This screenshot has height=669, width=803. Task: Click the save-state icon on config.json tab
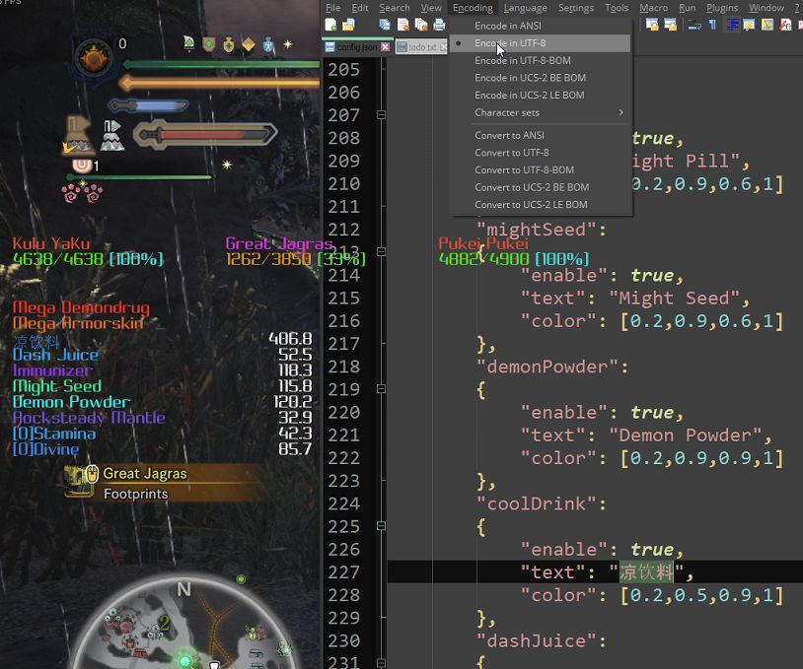(x=329, y=47)
